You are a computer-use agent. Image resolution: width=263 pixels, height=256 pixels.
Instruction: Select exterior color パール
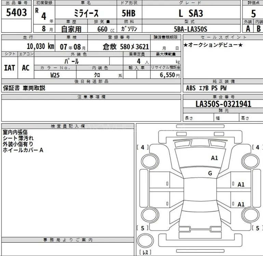point(71,61)
